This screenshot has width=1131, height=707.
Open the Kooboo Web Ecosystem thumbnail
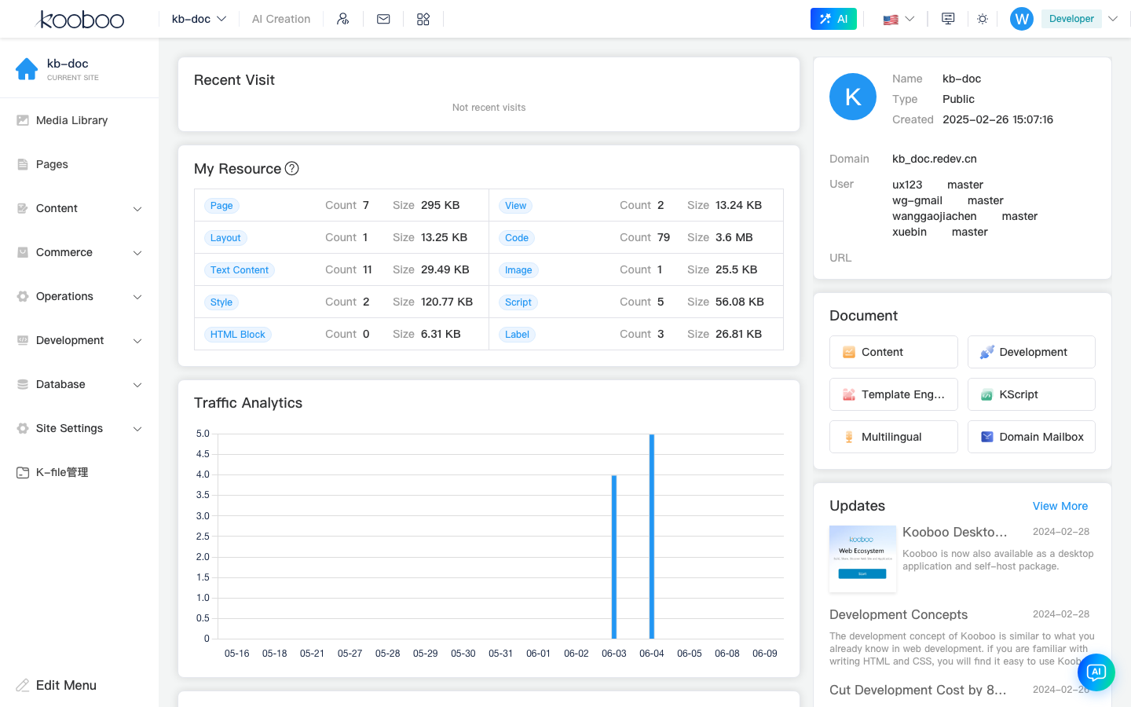[862, 559]
